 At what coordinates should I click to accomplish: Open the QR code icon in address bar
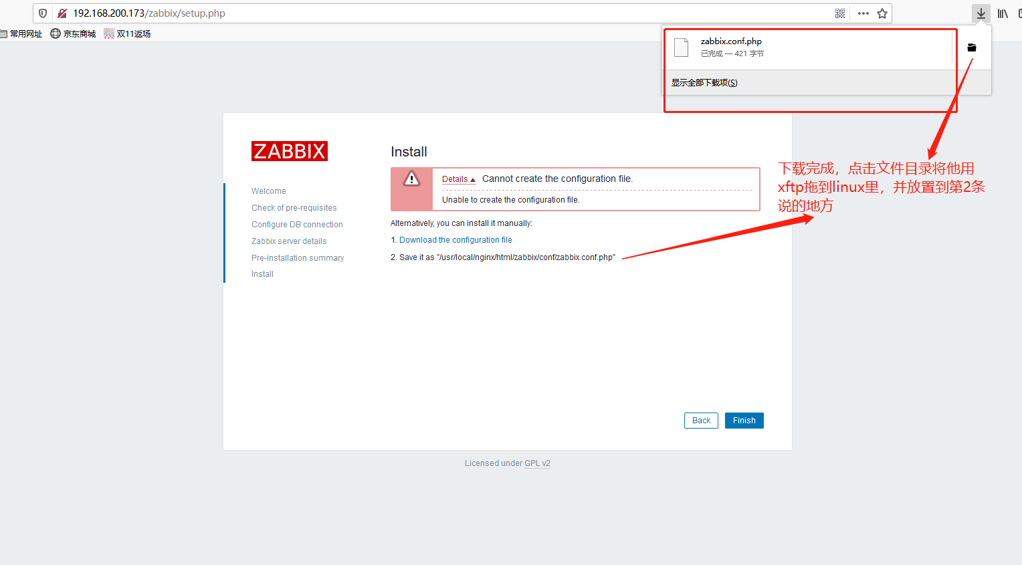(840, 13)
